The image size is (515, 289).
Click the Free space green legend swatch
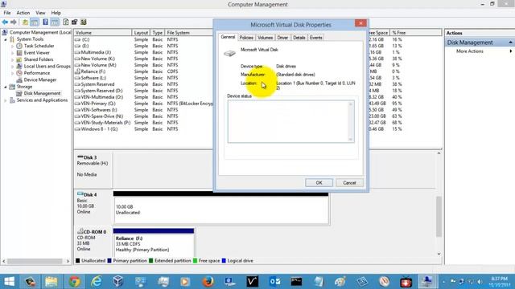pyautogui.click(x=195, y=261)
